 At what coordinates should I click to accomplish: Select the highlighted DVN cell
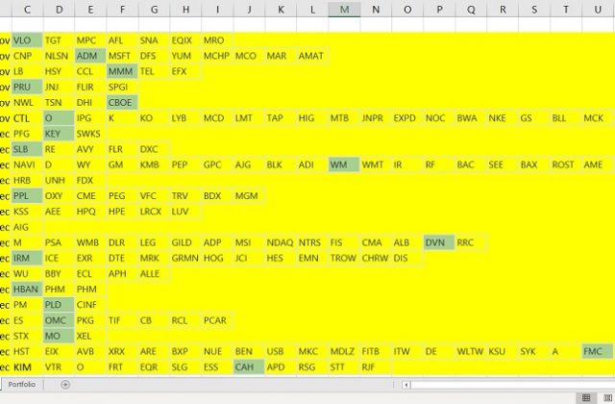coord(438,242)
